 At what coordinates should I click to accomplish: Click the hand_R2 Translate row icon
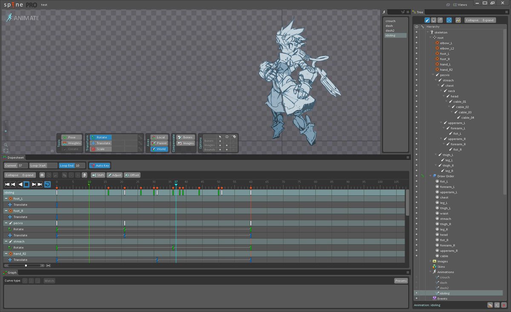point(10,260)
